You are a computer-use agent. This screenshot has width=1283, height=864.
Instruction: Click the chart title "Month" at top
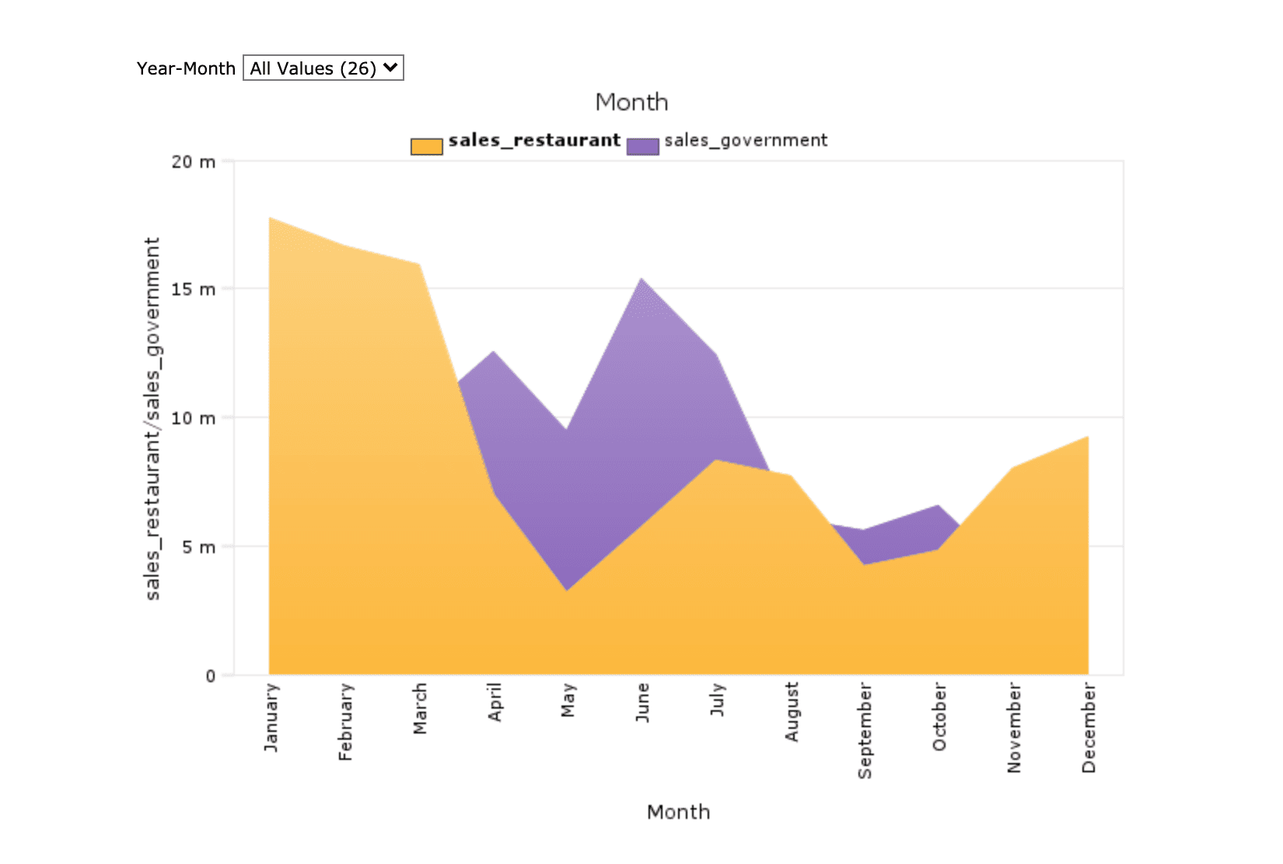click(631, 103)
